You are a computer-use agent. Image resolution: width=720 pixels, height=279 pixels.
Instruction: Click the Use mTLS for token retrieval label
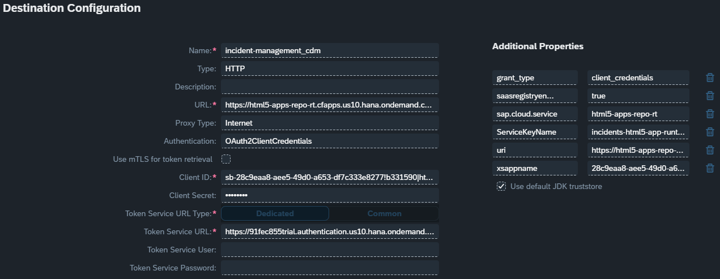coord(163,159)
